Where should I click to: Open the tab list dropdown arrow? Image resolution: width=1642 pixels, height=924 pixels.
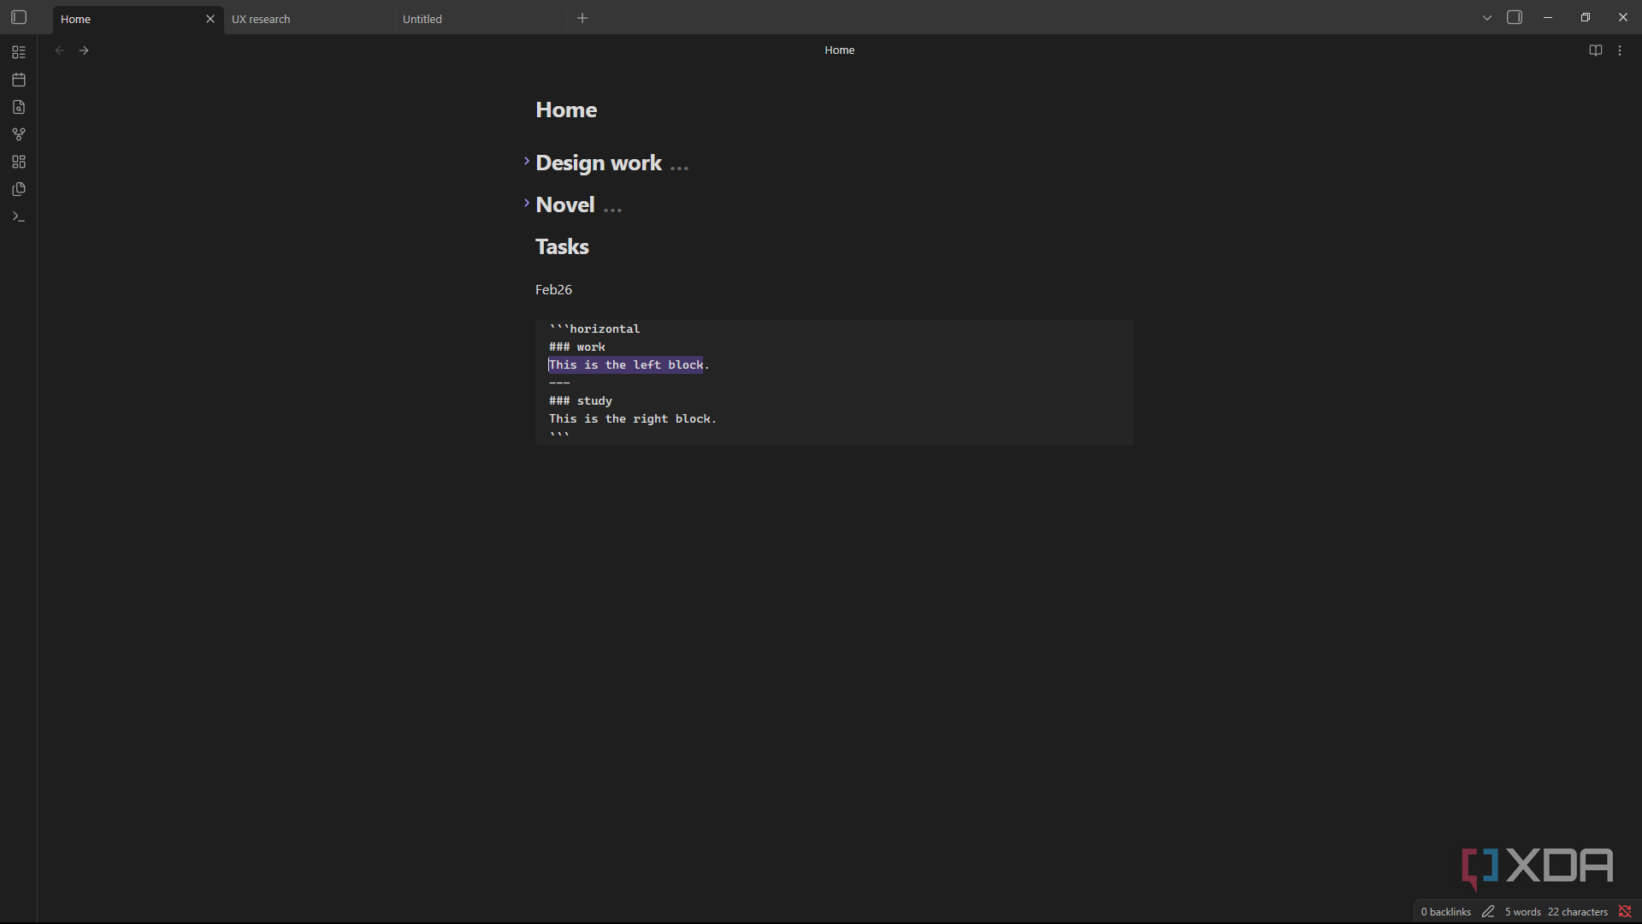coord(1487,18)
